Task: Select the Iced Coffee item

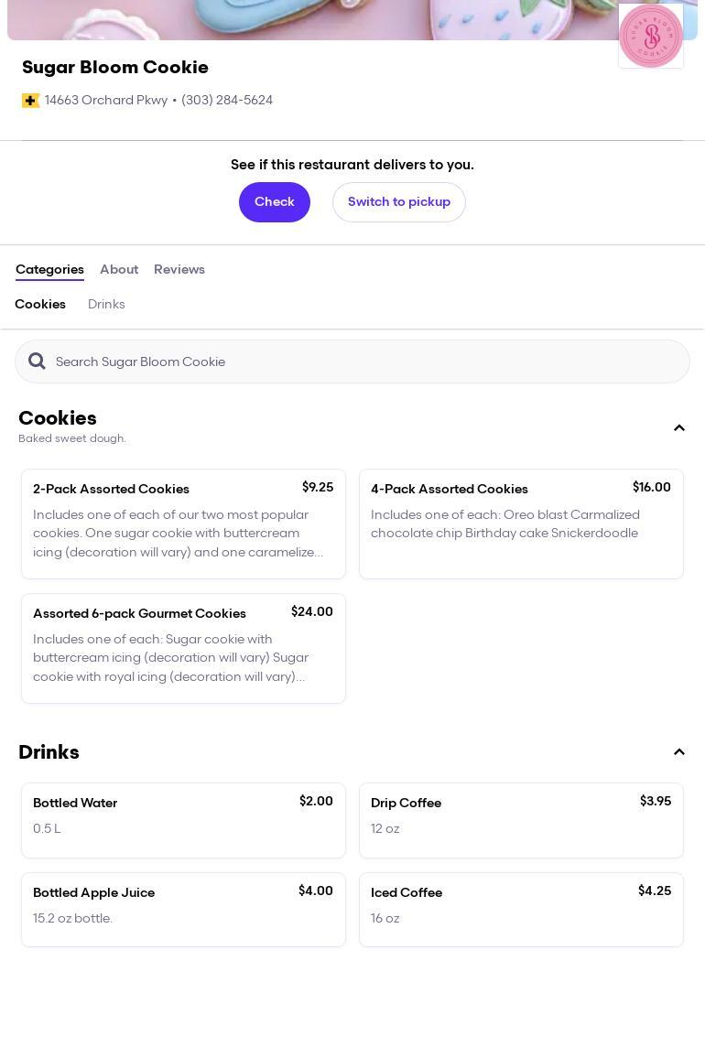Action: pos(521,910)
